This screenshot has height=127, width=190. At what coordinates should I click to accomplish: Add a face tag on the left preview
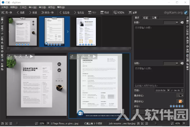pyautogui.click(x=26, y=57)
